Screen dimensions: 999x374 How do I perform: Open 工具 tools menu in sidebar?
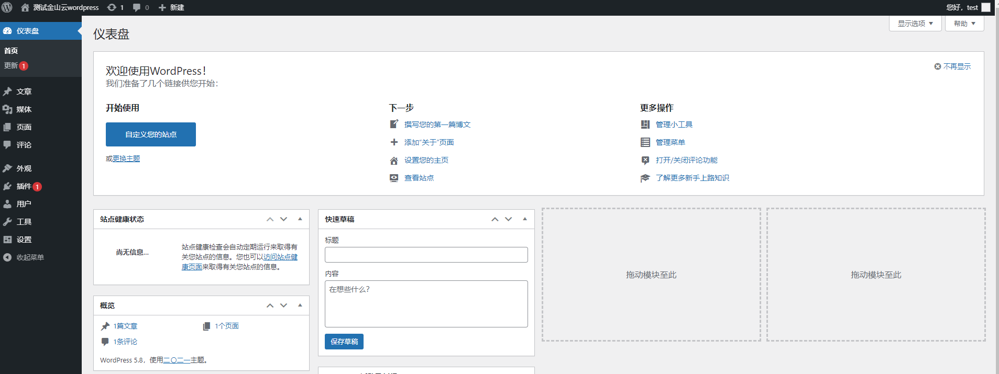pos(24,222)
